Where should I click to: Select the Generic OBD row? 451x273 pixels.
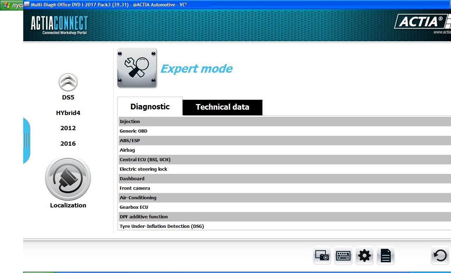pos(285,131)
